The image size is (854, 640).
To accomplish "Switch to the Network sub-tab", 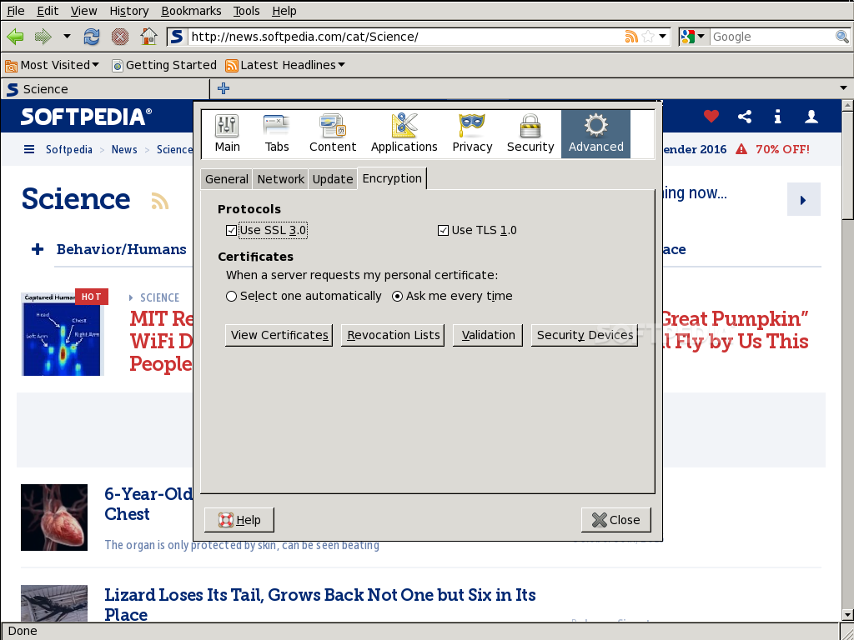I will coord(280,179).
